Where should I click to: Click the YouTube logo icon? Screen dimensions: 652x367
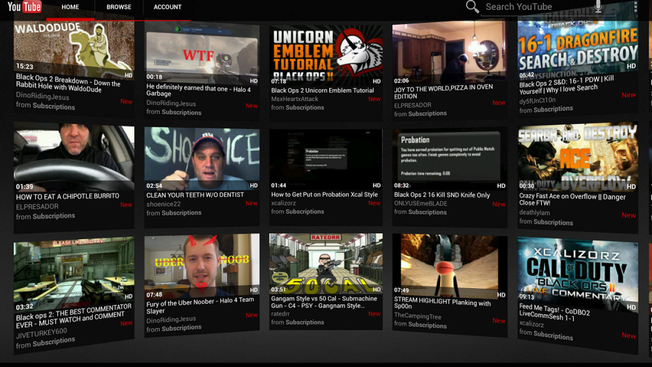24,7
